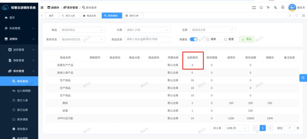Viewport: 307px width, 139px height.
Task: Select 库存查询 in sidebar
Action: click(x=19, y=81)
